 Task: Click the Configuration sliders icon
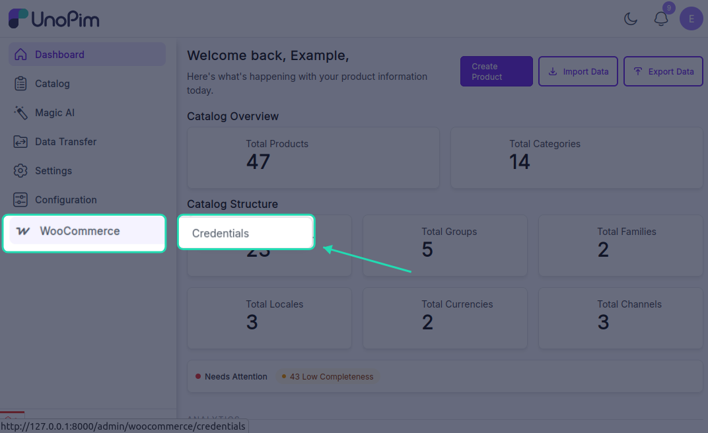point(20,199)
